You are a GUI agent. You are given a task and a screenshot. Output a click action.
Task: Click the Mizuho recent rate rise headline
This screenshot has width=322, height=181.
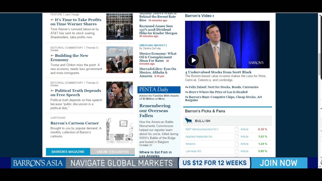coord(157,17)
